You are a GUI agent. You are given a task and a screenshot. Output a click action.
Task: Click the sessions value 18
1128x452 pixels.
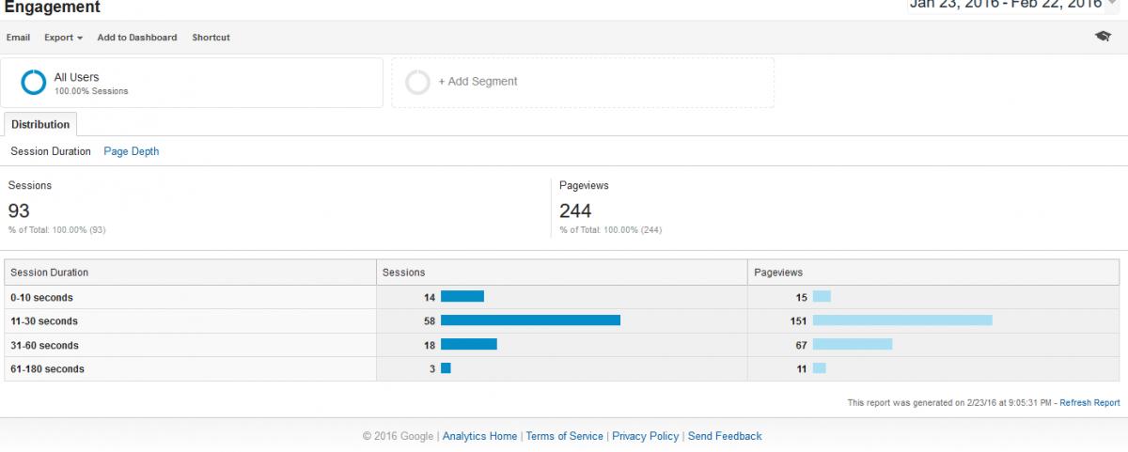pos(430,345)
